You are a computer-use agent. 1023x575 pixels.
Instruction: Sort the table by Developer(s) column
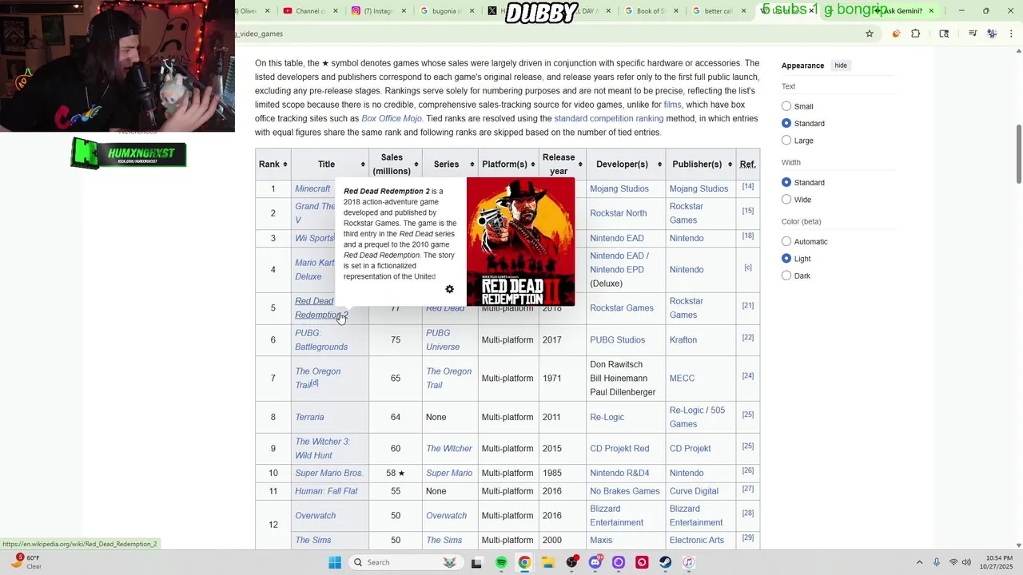(x=626, y=165)
